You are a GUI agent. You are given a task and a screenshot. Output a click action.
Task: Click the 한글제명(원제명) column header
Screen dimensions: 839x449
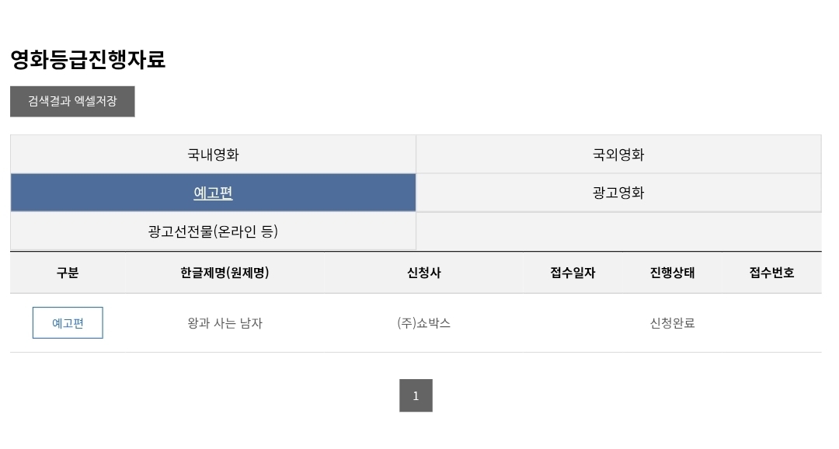225,273
